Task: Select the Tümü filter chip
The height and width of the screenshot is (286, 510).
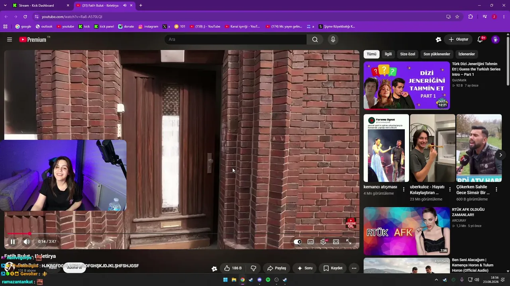Action: 371,54
